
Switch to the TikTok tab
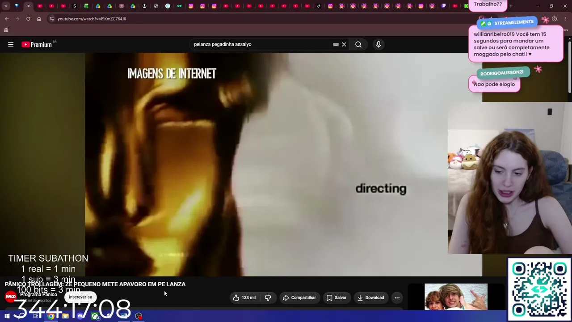pos(319,6)
